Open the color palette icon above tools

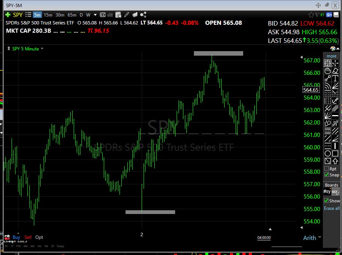coord(333,49)
